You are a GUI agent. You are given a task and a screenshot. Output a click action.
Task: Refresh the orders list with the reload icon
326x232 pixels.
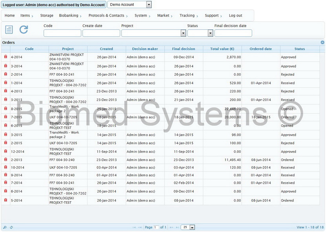[24, 29]
